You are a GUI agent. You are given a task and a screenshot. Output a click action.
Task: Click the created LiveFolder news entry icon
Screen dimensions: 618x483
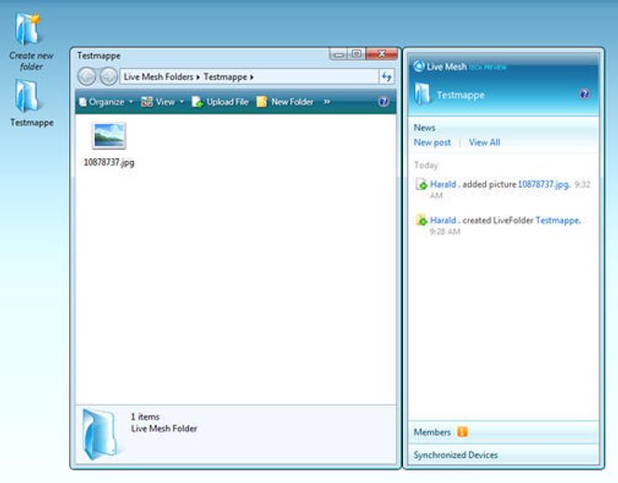(422, 220)
